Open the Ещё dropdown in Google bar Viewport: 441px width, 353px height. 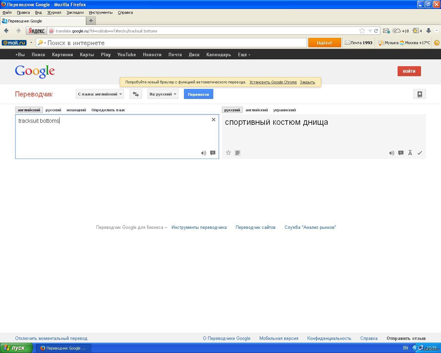click(244, 54)
